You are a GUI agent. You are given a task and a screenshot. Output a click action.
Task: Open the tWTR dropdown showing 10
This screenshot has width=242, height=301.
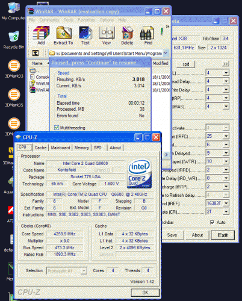click(226, 161)
